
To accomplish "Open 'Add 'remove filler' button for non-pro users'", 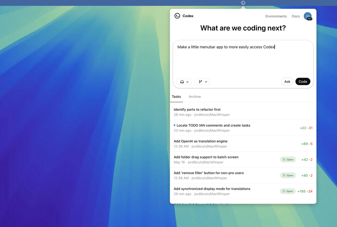I will click(243, 175).
